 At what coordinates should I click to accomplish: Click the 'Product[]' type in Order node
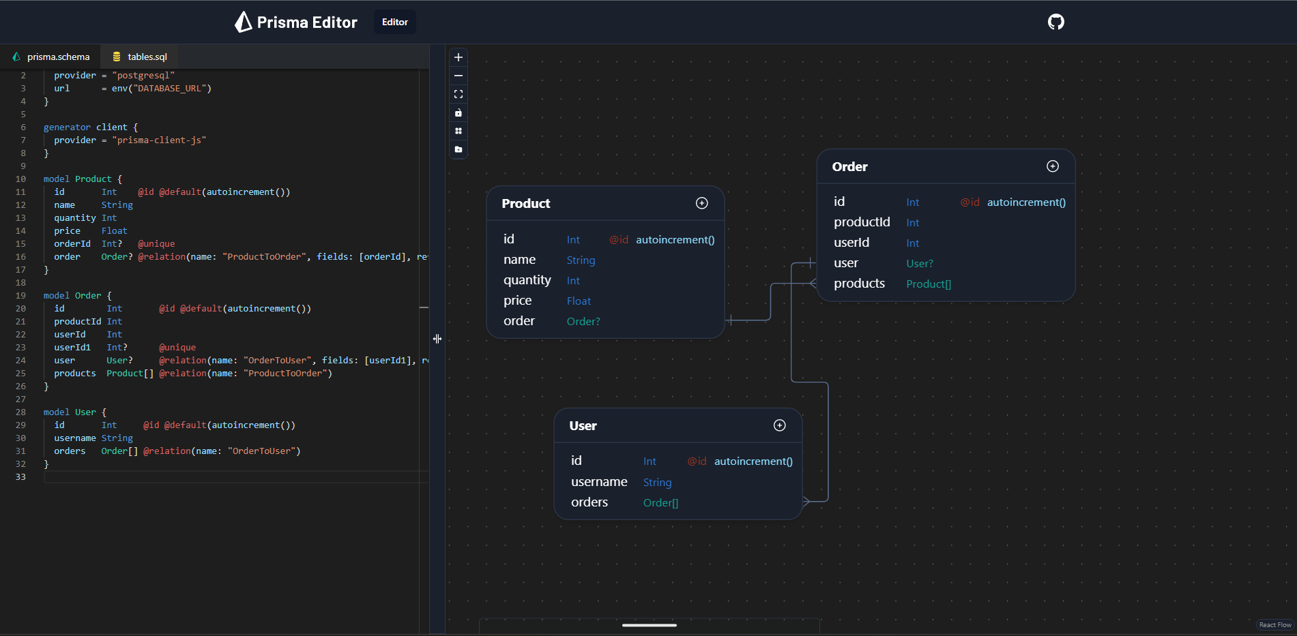(x=929, y=284)
